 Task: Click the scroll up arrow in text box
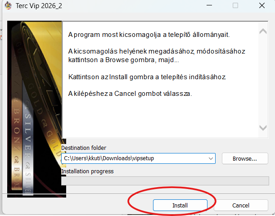click(x=263, y=31)
